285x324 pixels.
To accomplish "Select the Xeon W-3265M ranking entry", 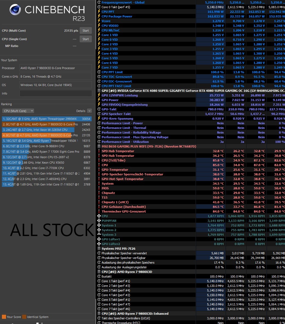I will point(46,130).
